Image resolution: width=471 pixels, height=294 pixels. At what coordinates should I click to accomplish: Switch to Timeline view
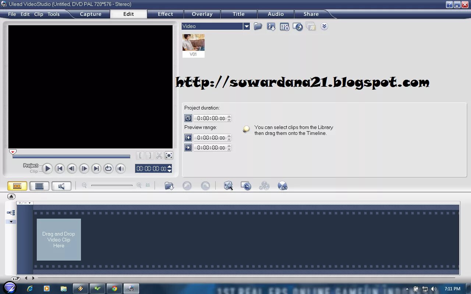(39, 186)
